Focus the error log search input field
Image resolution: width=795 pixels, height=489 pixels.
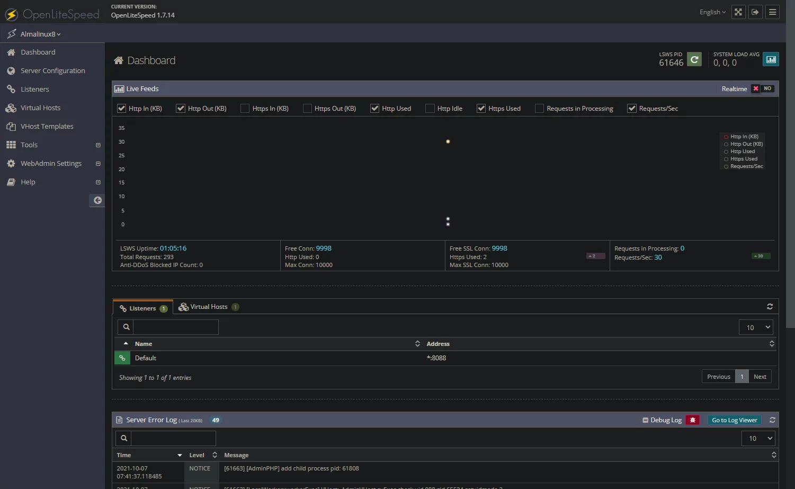tap(173, 438)
